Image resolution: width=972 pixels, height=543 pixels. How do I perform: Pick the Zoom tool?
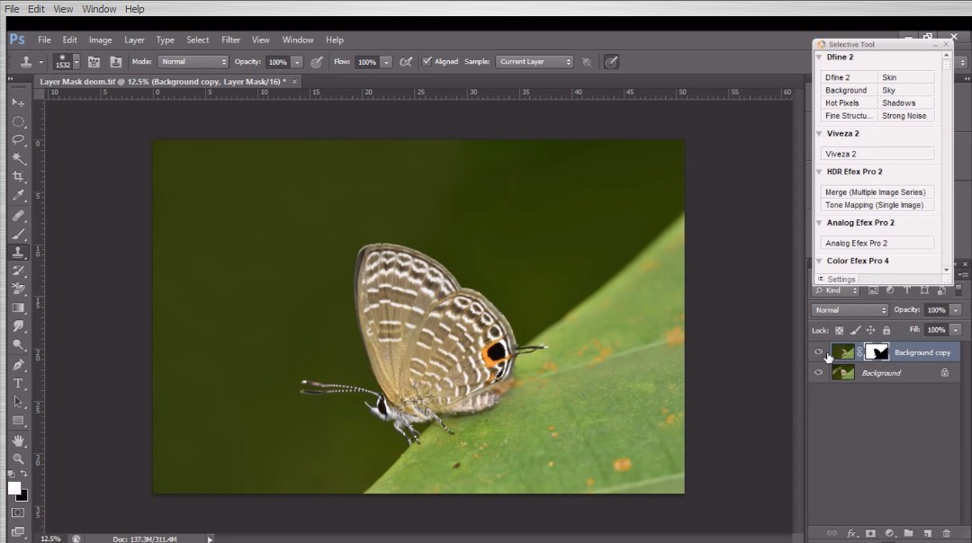(17, 459)
